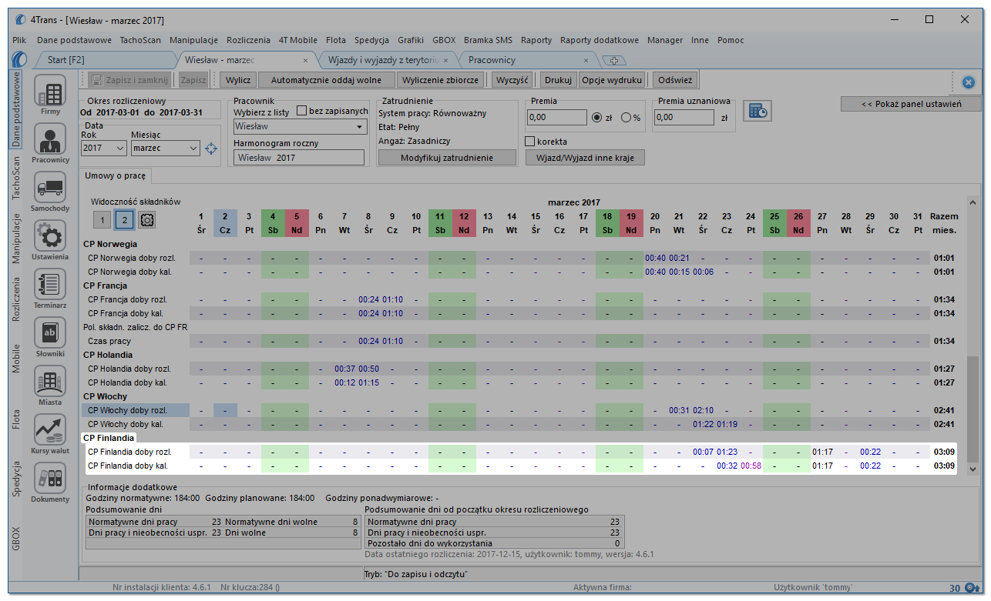
Task: Close the Wjazdy i wyjazdy tab
Action: pos(445,60)
